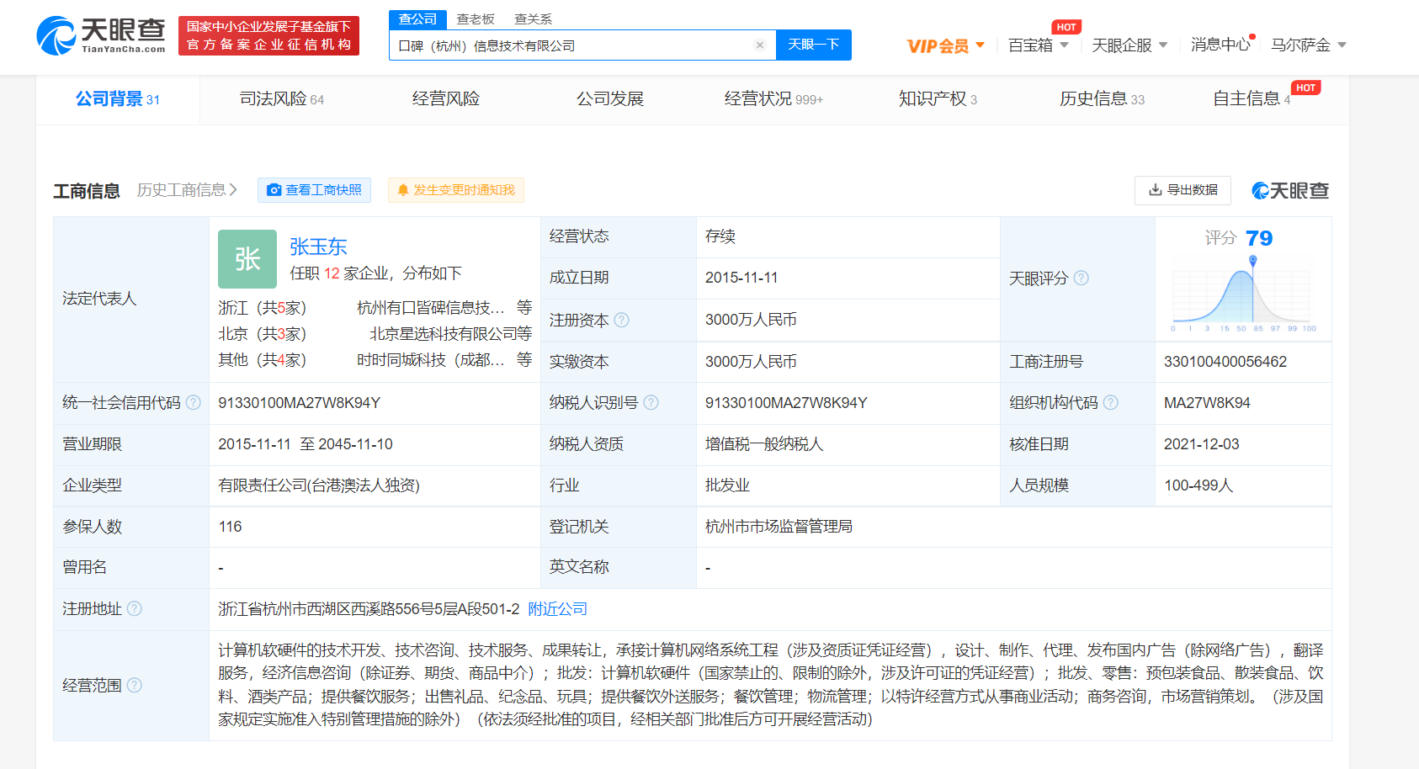Click help icon next to 注册资本
This screenshot has width=1419, height=769.
pos(622,321)
